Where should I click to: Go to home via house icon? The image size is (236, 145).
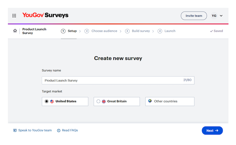point(15,31)
